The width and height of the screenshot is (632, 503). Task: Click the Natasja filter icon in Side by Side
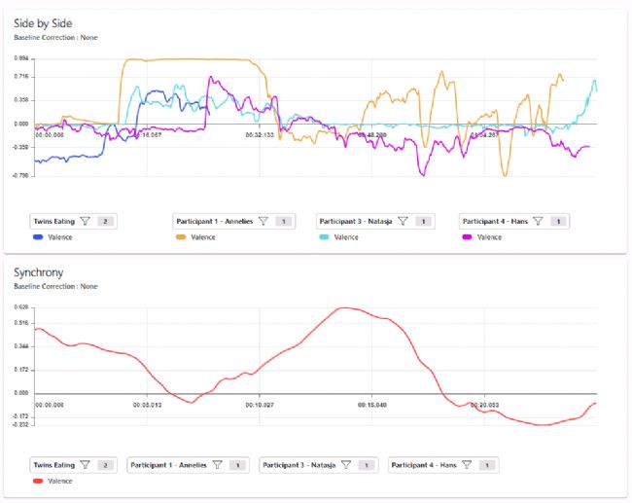pos(403,222)
